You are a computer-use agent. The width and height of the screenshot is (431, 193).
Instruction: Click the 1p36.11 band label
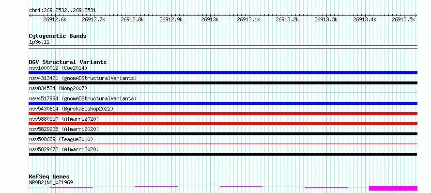pyautogui.click(x=39, y=42)
